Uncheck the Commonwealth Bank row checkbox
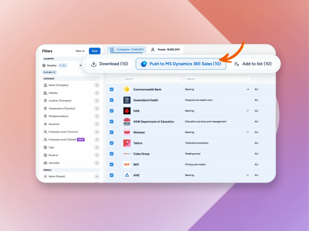 coord(112,89)
